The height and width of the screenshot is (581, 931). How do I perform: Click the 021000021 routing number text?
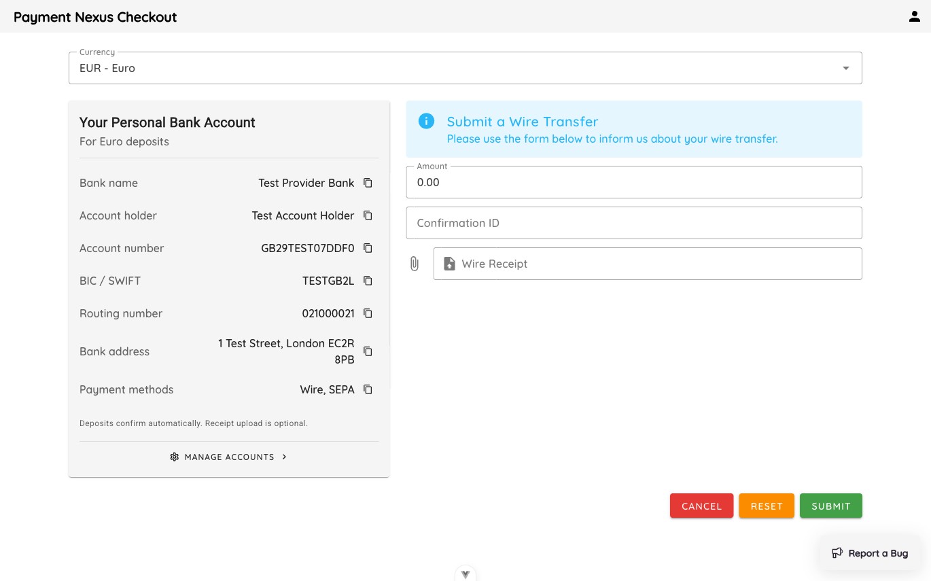tap(328, 313)
